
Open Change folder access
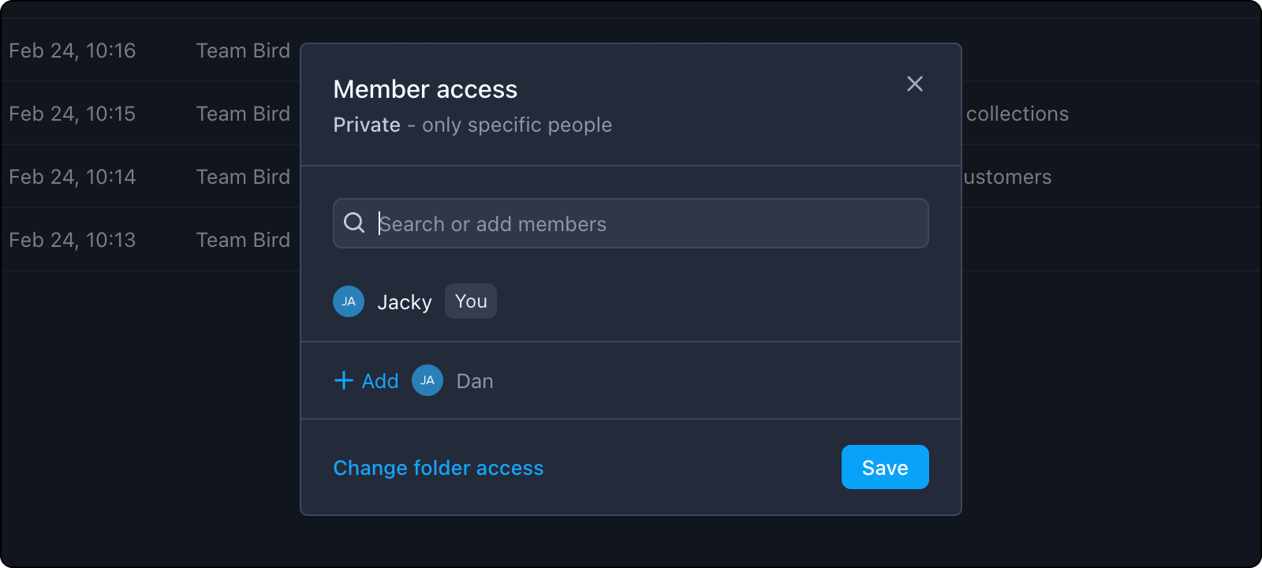click(438, 467)
